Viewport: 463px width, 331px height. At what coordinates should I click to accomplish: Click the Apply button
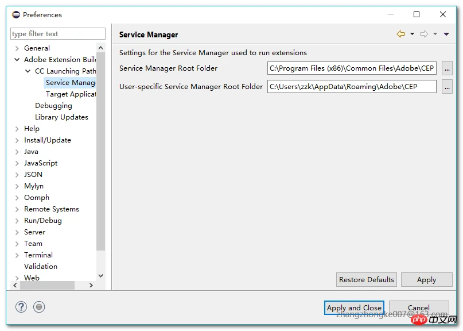tap(426, 279)
